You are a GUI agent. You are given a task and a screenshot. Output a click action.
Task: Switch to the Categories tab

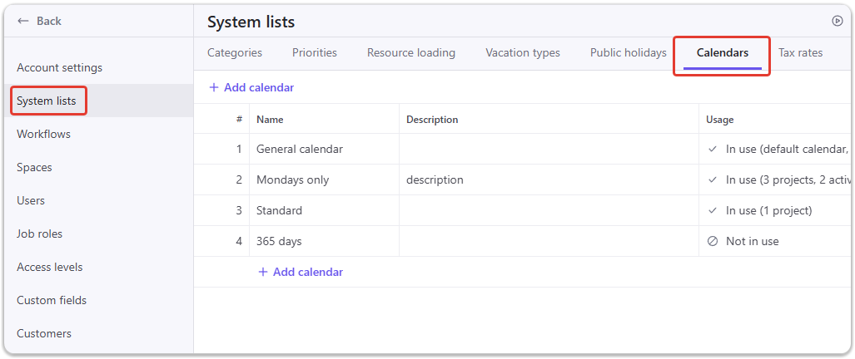coord(235,52)
